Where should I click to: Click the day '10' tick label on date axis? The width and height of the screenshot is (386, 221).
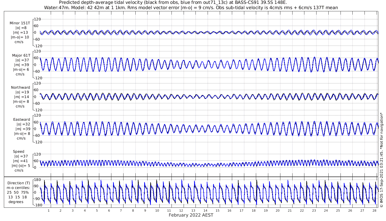coord(157,211)
